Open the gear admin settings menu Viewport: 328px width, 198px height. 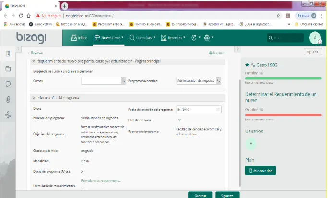(208, 38)
